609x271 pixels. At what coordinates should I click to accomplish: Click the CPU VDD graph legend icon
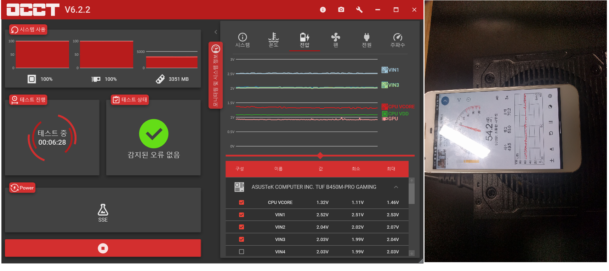pos(385,114)
